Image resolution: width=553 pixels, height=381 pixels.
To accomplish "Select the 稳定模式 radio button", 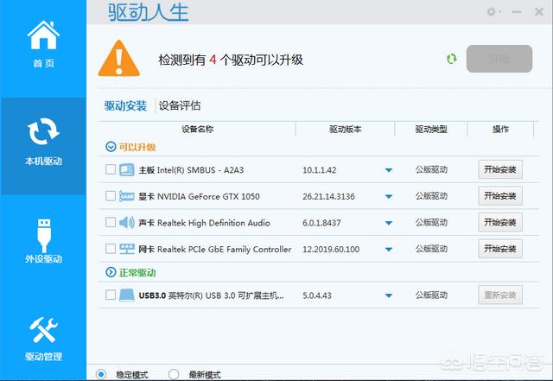I will (101, 374).
